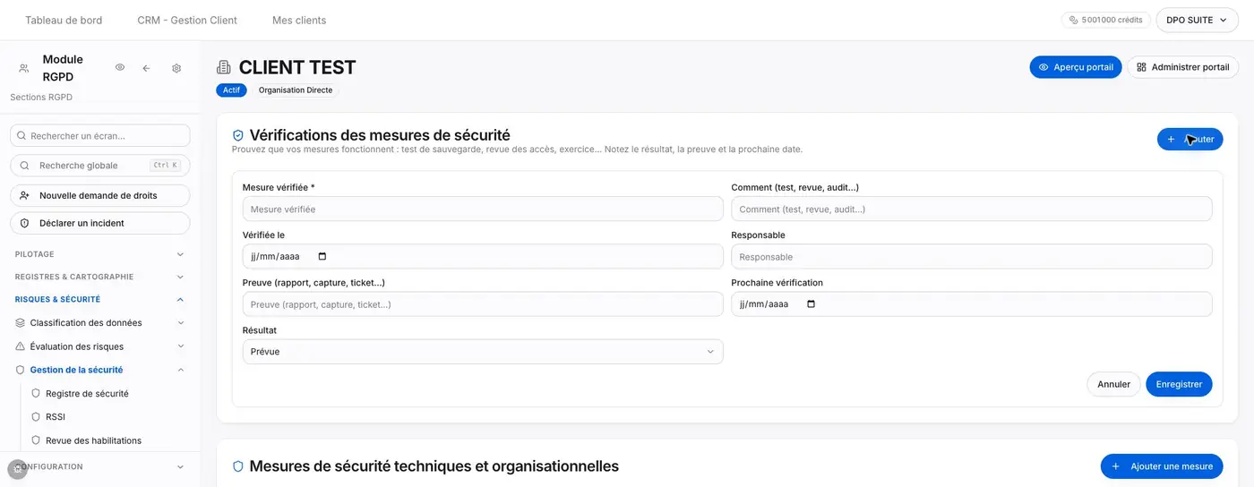Open the sidebar settings gear icon
1254x487 pixels.
tap(176, 68)
